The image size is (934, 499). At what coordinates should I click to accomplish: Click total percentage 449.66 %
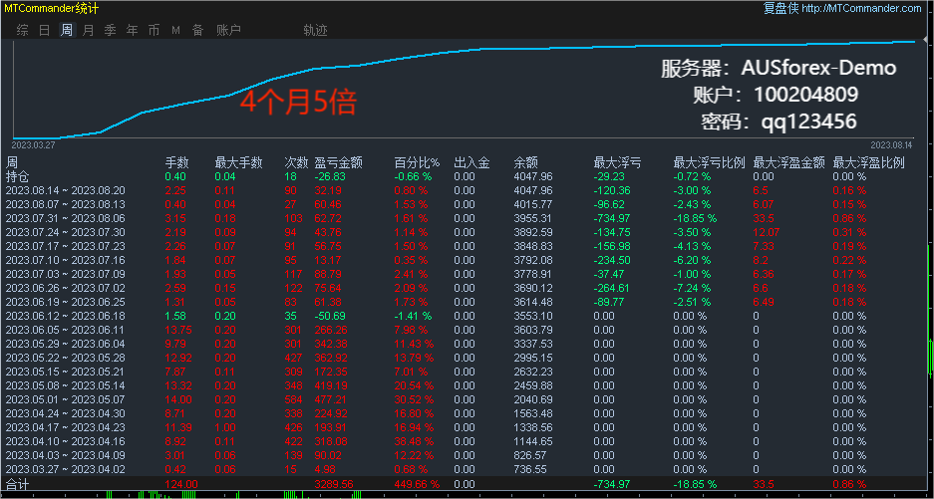(x=417, y=484)
